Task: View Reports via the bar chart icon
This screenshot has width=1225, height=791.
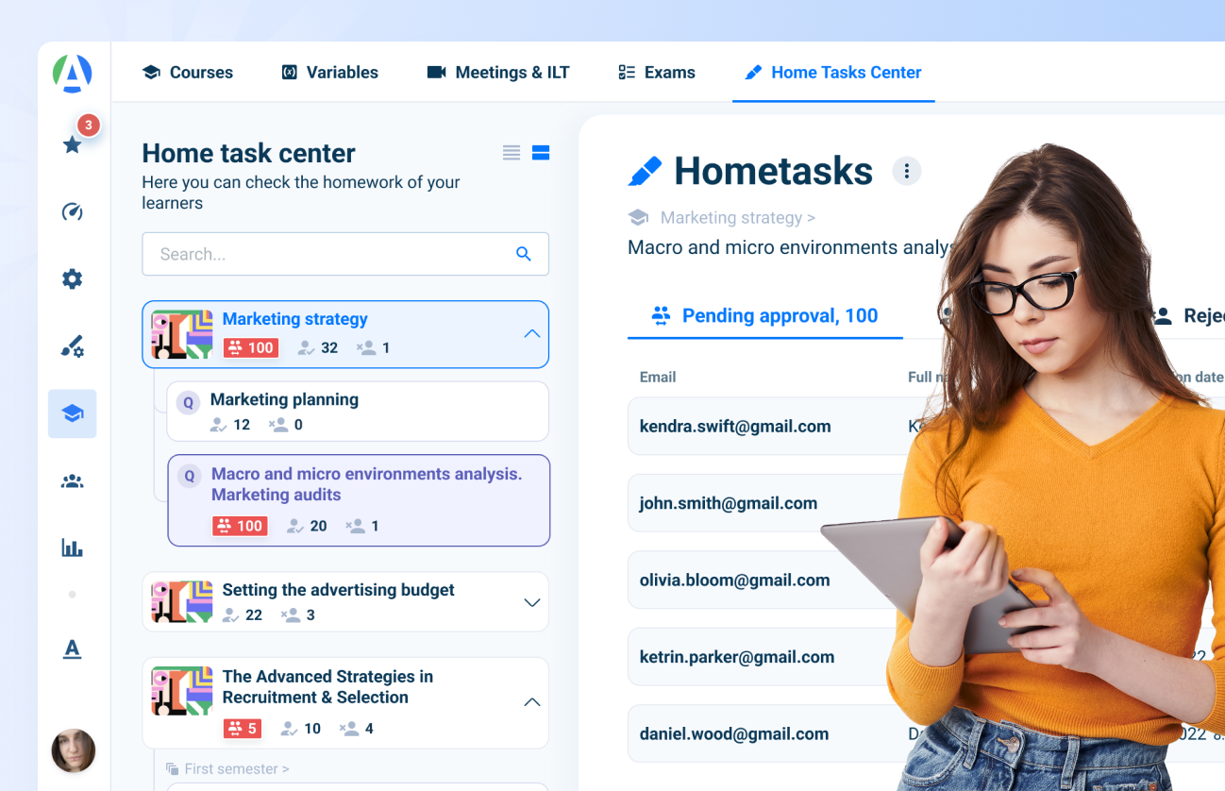Action: click(x=72, y=547)
